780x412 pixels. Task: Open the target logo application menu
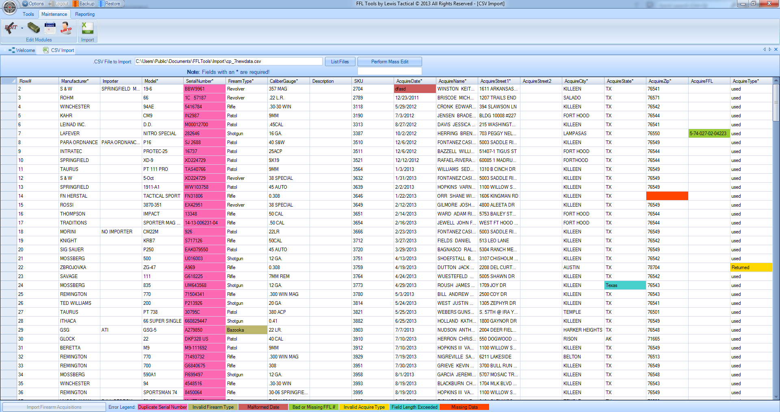(x=9, y=7)
